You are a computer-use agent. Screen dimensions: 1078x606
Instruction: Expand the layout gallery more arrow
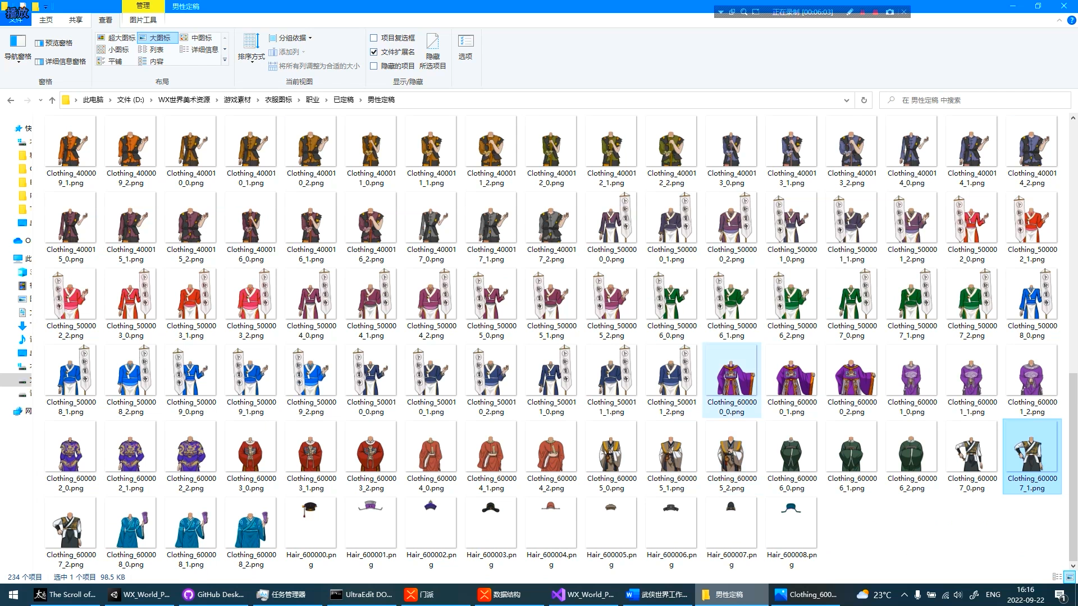point(225,61)
